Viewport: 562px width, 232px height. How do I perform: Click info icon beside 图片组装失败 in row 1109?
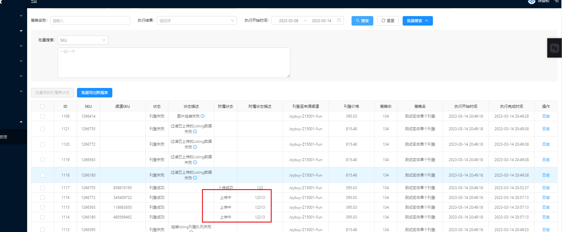click(x=203, y=116)
